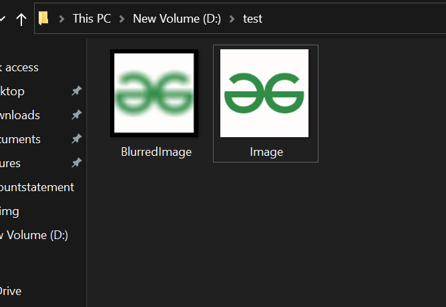The height and width of the screenshot is (307, 446).
Task: Click the pin icon beside Downloads
Action: tap(77, 115)
